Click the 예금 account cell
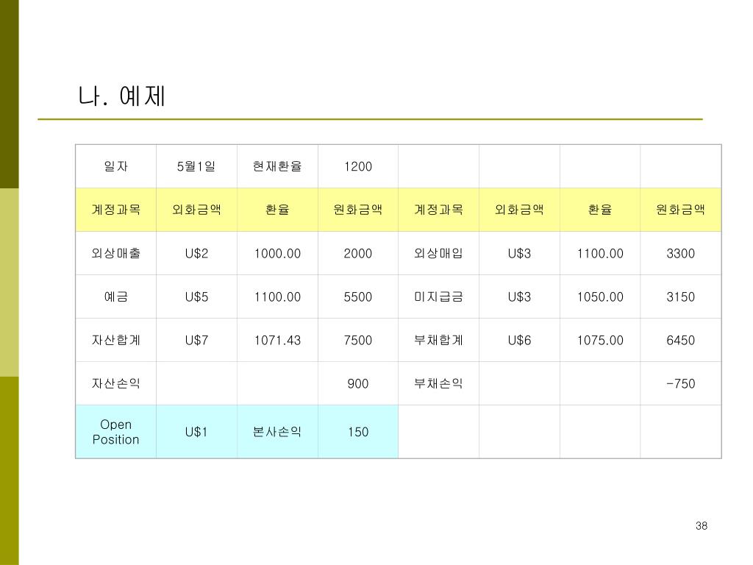Viewport: 753px width, 565px height. click(x=115, y=296)
